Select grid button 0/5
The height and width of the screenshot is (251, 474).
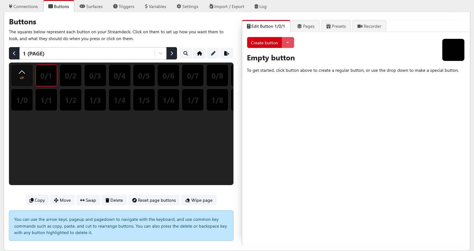point(144,76)
